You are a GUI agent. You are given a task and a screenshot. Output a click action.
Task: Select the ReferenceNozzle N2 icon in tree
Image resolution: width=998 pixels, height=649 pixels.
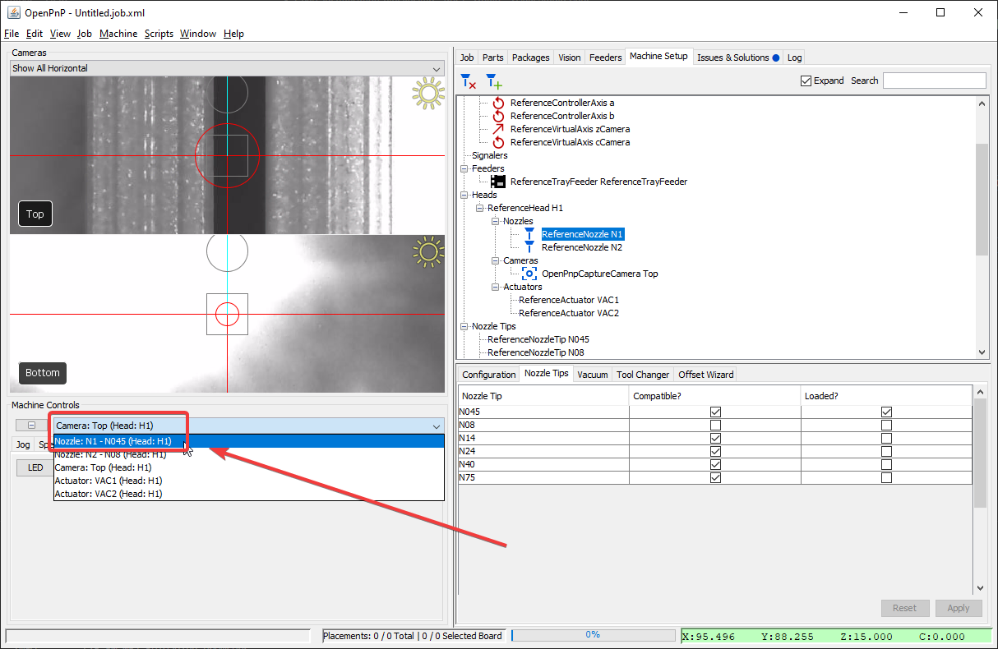[x=529, y=247]
